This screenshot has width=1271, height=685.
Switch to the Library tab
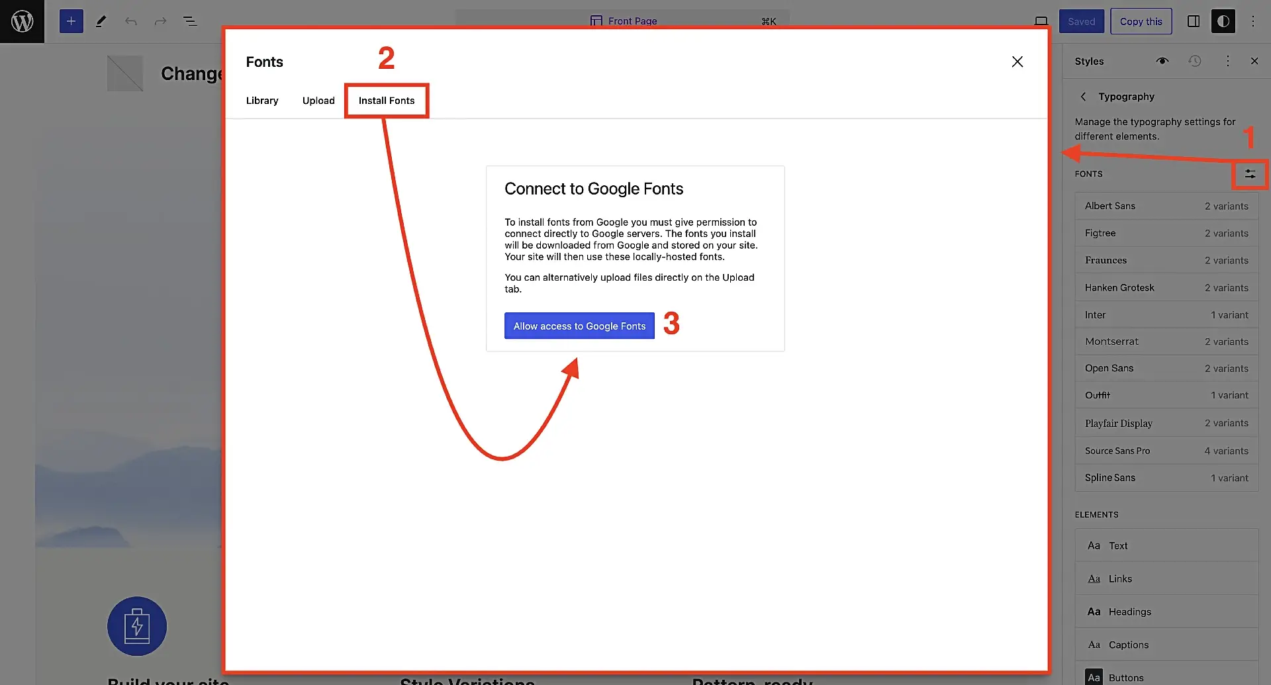pos(262,101)
